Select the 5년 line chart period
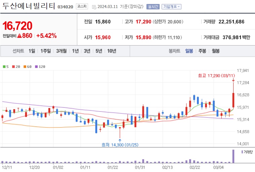 click(99, 51)
